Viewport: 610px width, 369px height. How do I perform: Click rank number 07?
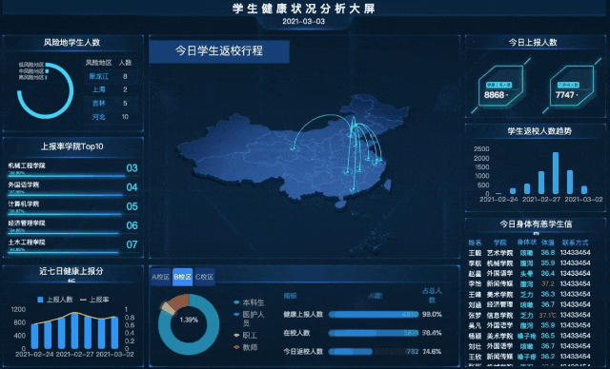coord(132,244)
